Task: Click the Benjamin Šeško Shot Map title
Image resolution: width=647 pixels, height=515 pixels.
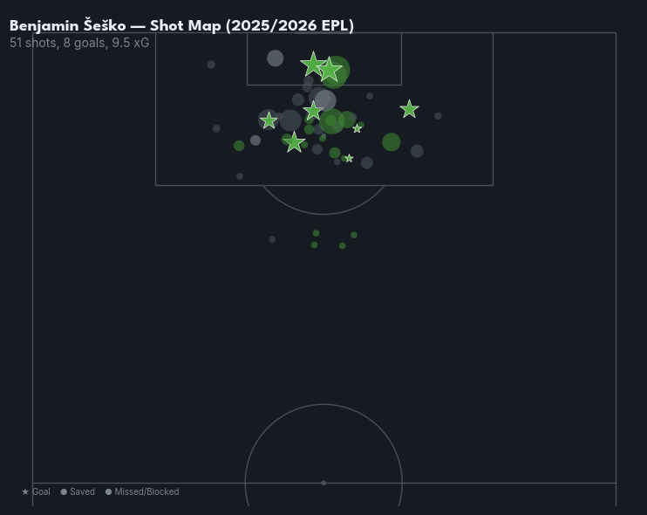Action: click(181, 25)
